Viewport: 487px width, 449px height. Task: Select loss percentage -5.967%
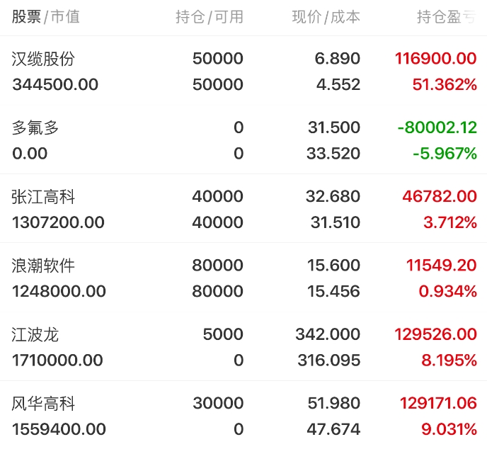445,154
